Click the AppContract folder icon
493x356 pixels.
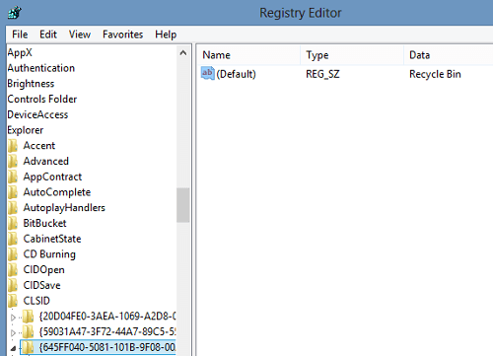pyautogui.click(x=13, y=177)
